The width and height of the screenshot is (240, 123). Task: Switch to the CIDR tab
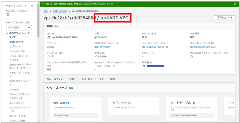(72, 79)
